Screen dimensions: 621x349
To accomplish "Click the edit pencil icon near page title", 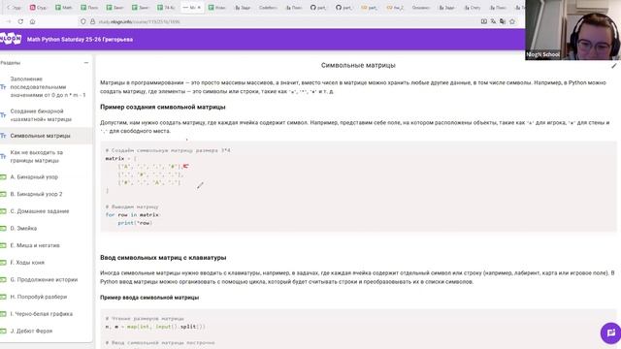I will pos(614,66).
